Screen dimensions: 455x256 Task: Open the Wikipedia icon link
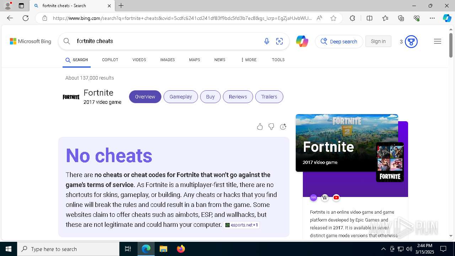[325, 198]
